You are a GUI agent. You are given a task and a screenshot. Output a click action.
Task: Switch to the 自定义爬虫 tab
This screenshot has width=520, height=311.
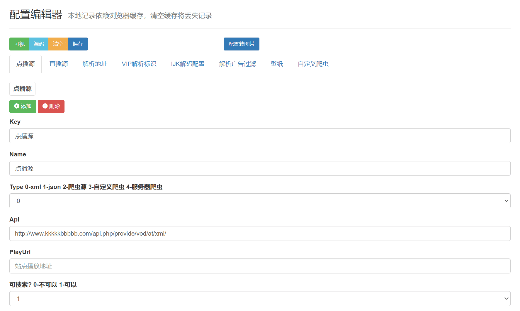click(x=313, y=64)
